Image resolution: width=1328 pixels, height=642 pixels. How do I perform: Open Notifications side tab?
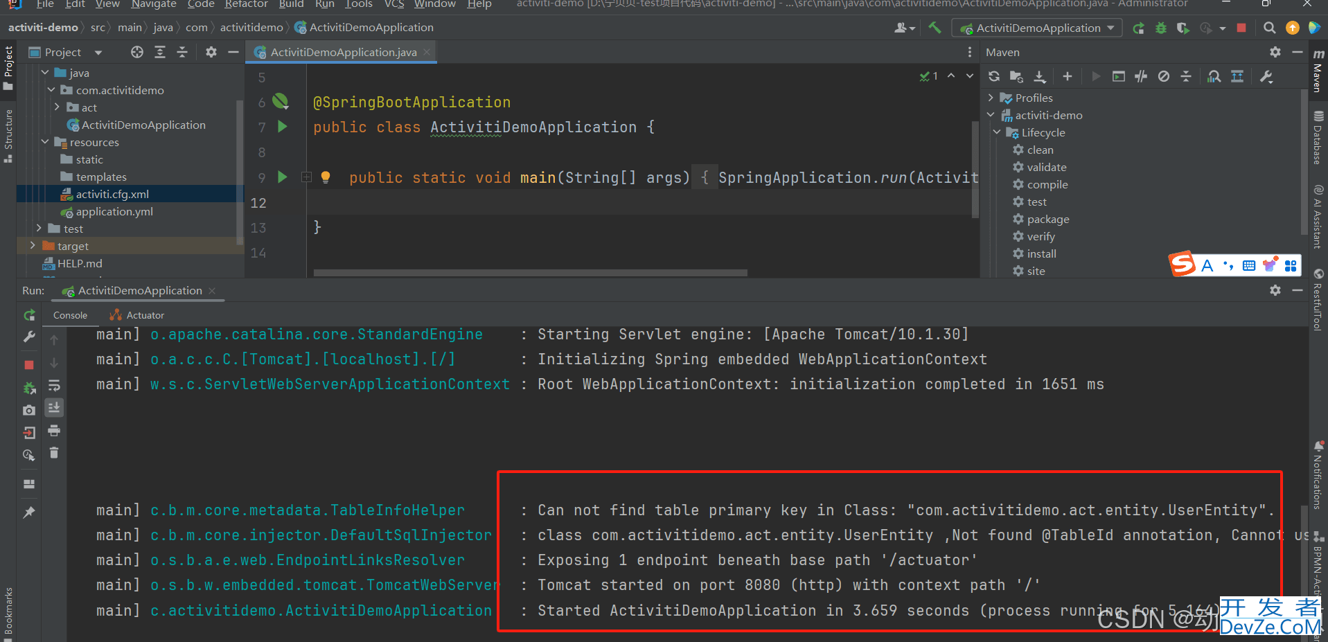click(x=1318, y=475)
